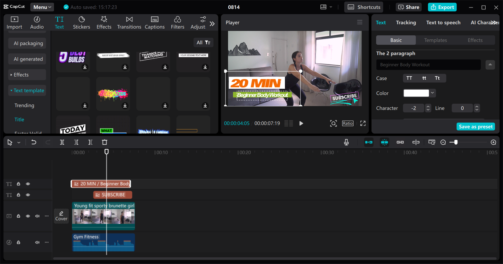Open the All filter dropdown
503x264 pixels.
tap(204, 42)
